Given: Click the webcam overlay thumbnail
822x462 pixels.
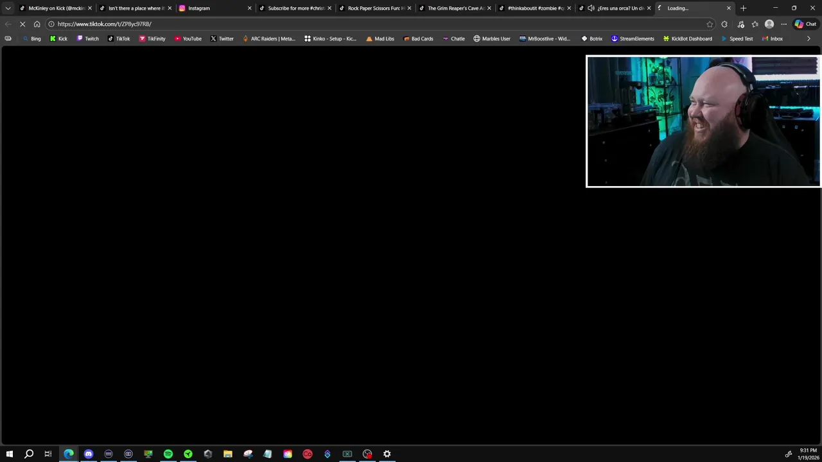Looking at the screenshot, I should 703,121.
